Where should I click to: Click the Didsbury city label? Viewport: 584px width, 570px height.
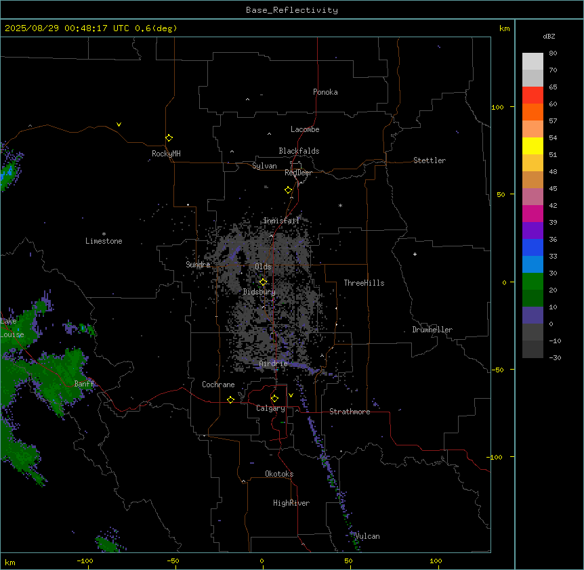[259, 292]
